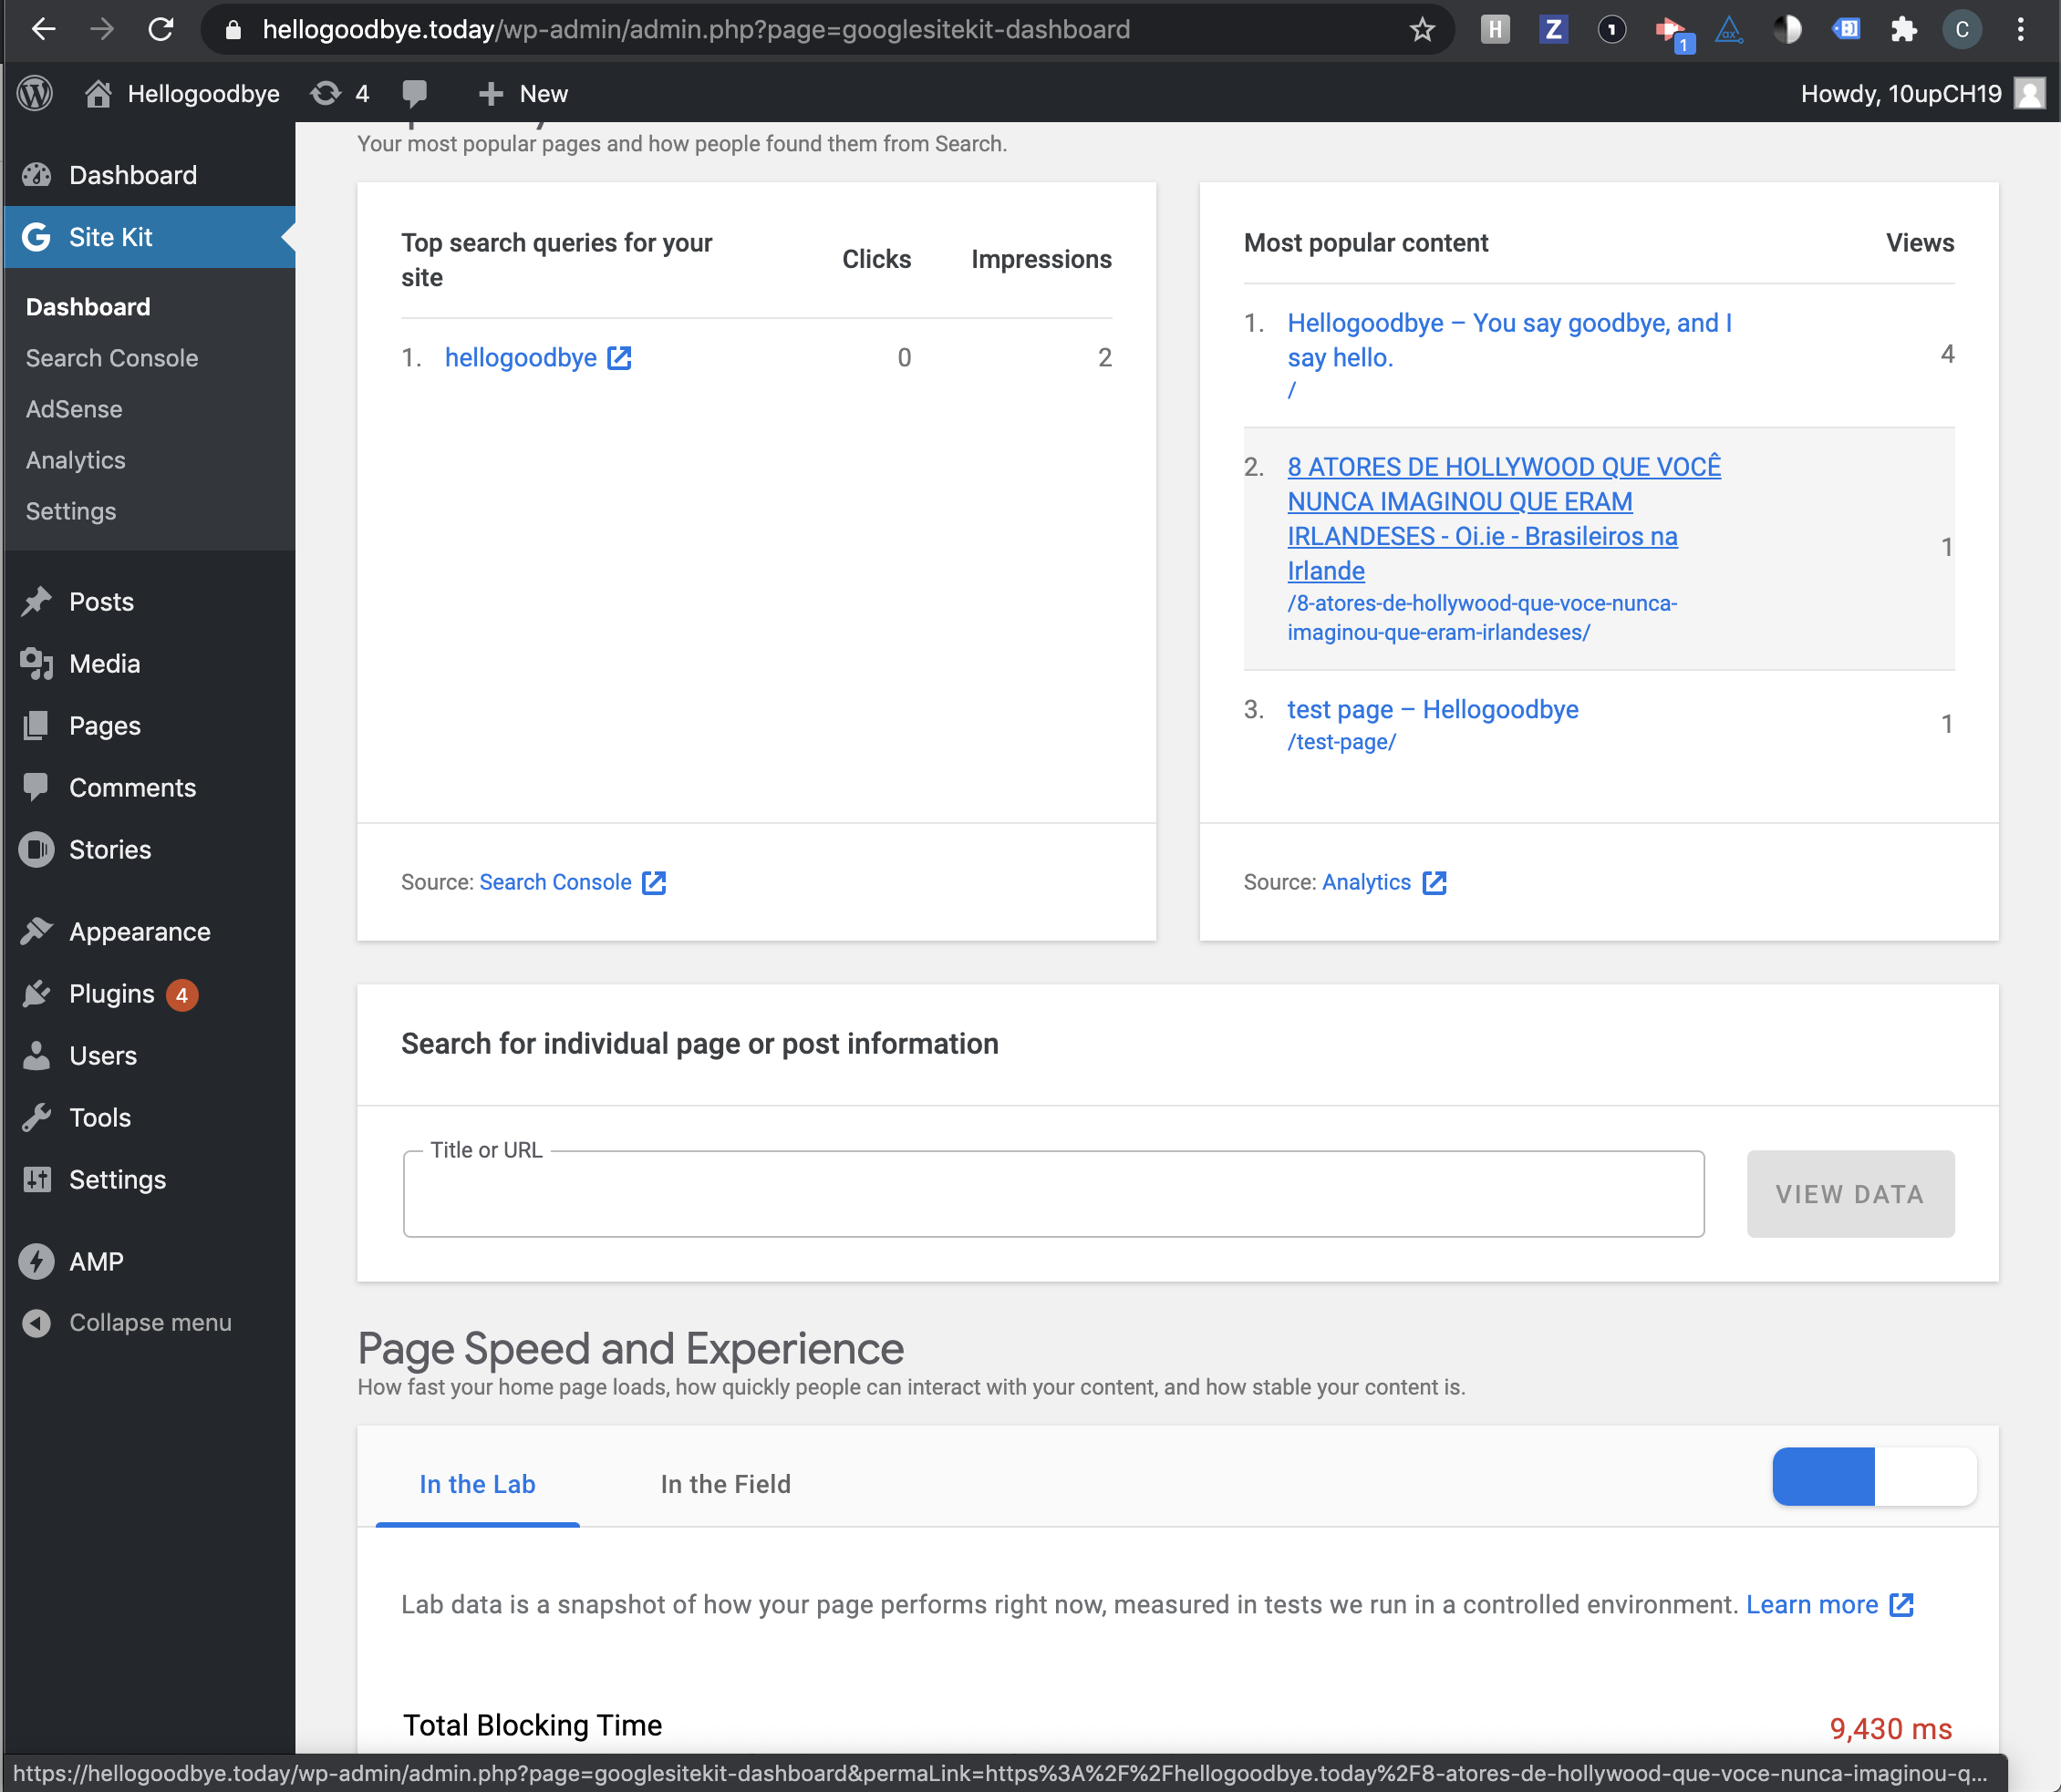Viewport: 2061px width, 1792px height.
Task: Click the browser forward arrow
Action: pyautogui.click(x=102, y=30)
